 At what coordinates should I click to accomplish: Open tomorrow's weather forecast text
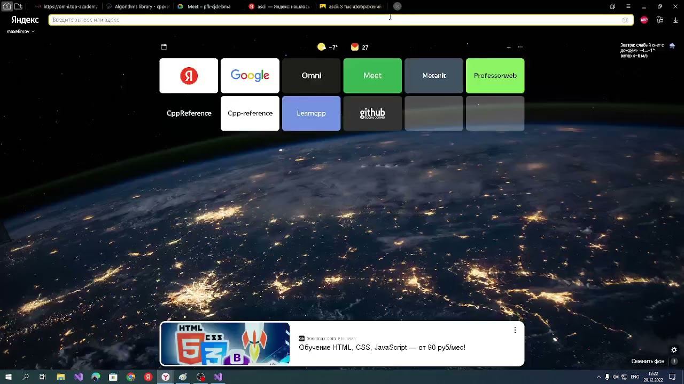pyautogui.click(x=642, y=50)
